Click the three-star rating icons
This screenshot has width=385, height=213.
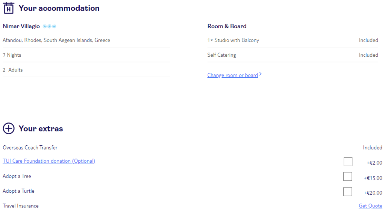49,26
